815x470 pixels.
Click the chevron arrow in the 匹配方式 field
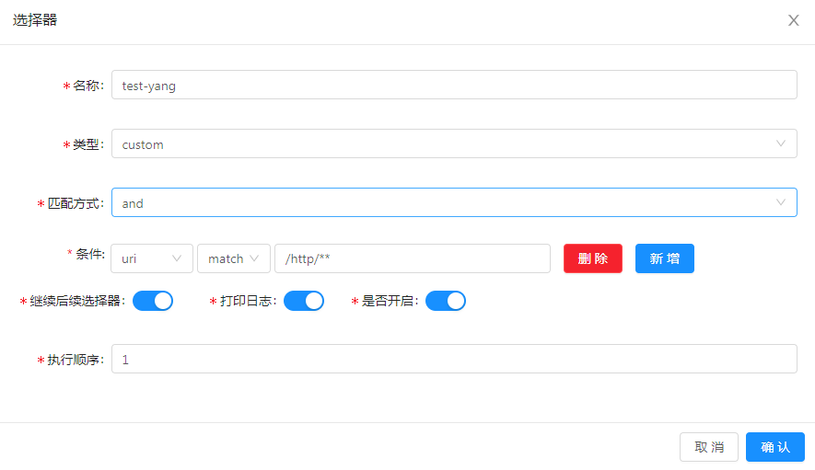tap(781, 202)
